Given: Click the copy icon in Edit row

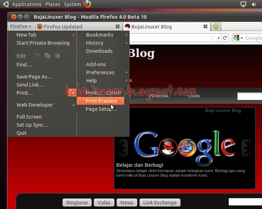Looking at the screenshot, I should (x=47, y=56).
